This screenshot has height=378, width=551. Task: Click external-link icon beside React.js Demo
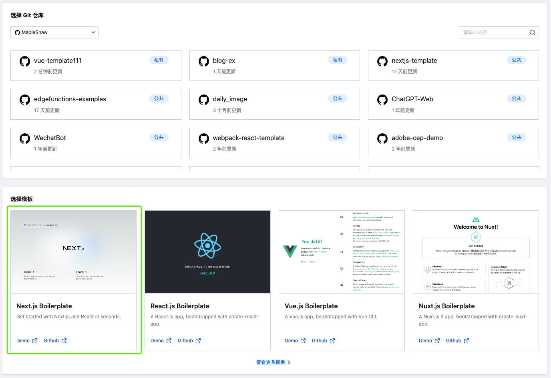(169, 341)
